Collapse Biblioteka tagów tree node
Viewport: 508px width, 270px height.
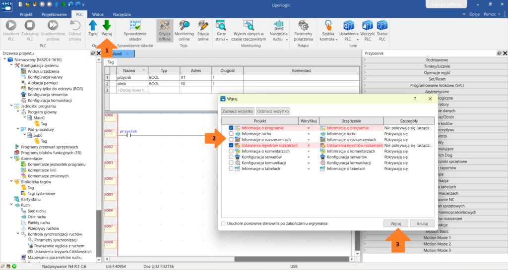(x=11, y=182)
